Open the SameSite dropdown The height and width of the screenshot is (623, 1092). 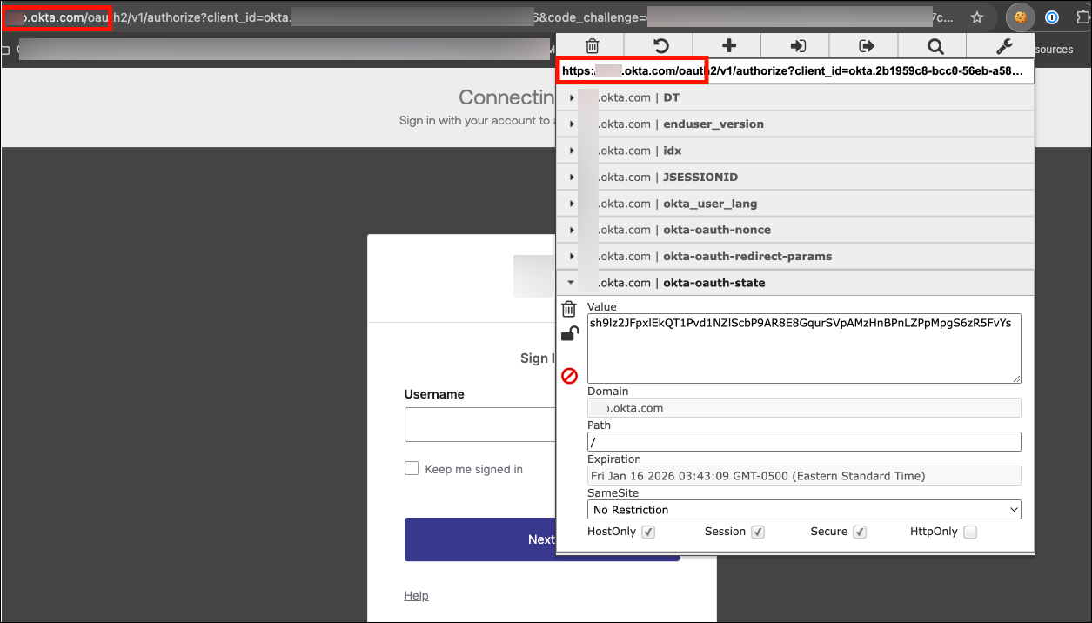(803, 510)
